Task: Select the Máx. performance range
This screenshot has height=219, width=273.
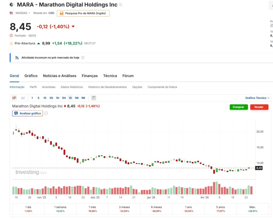Action: [252, 209]
